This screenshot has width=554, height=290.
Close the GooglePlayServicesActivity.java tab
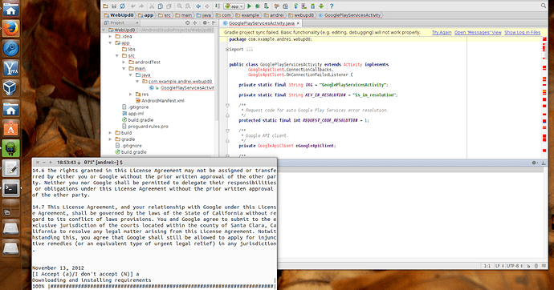[298, 23]
